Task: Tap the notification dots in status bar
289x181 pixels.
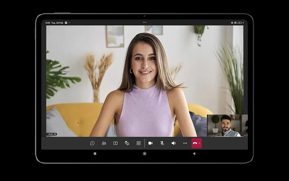Action: pyautogui.click(x=69, y=23)
